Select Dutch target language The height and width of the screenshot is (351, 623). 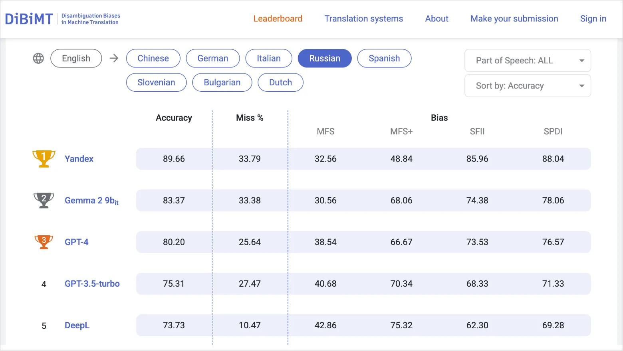tap(280, 82)
